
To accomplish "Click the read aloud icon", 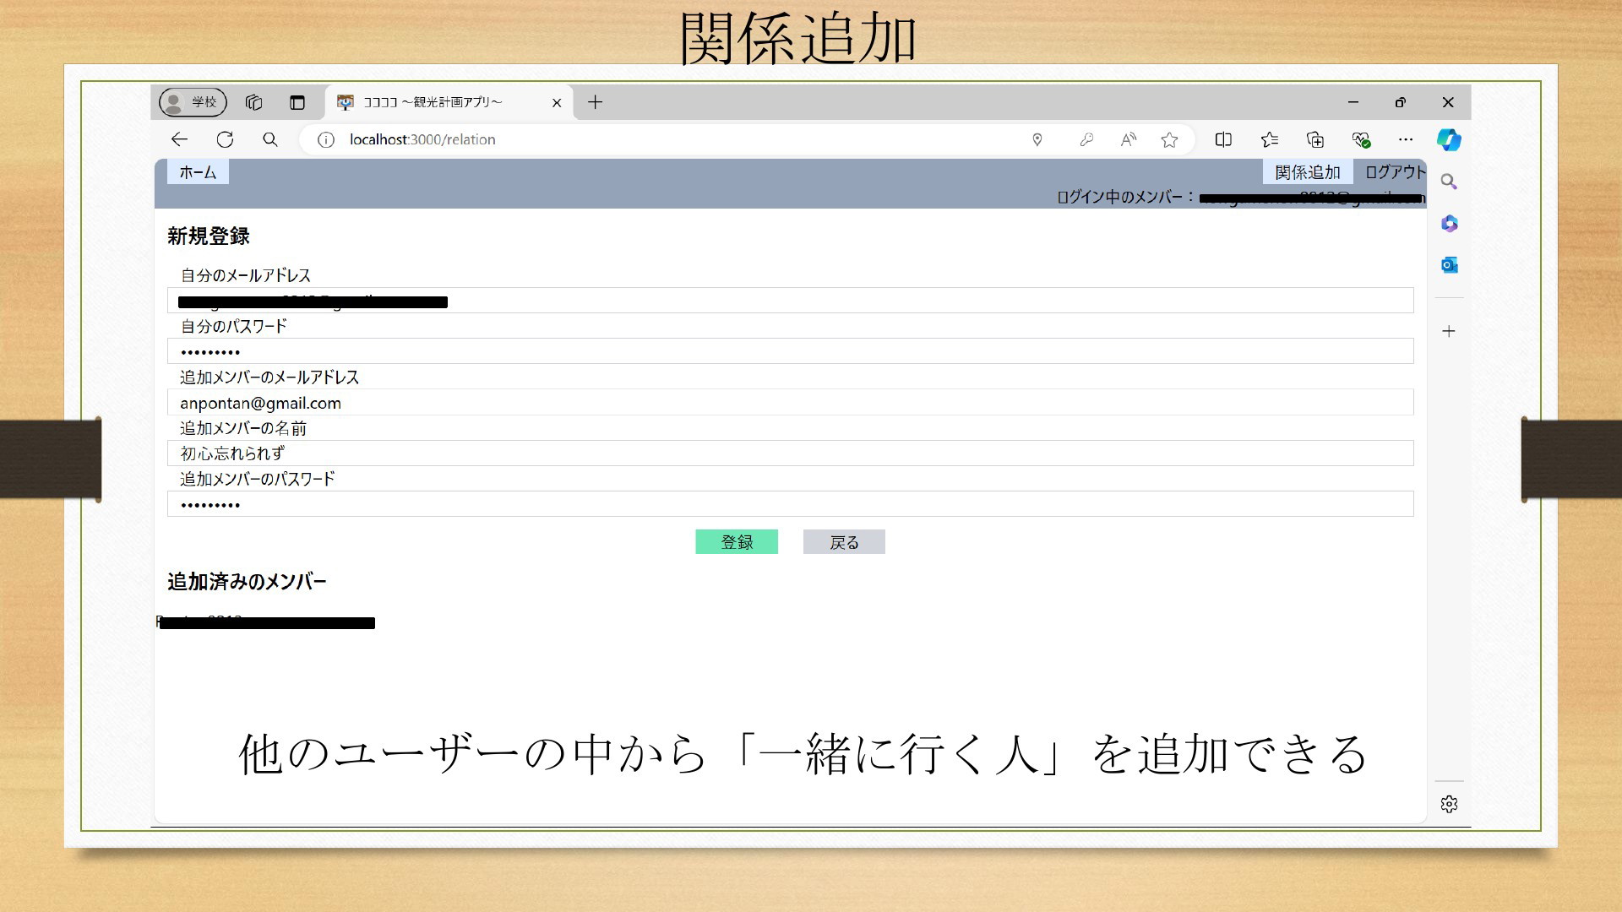I will tap(1128, 139).
